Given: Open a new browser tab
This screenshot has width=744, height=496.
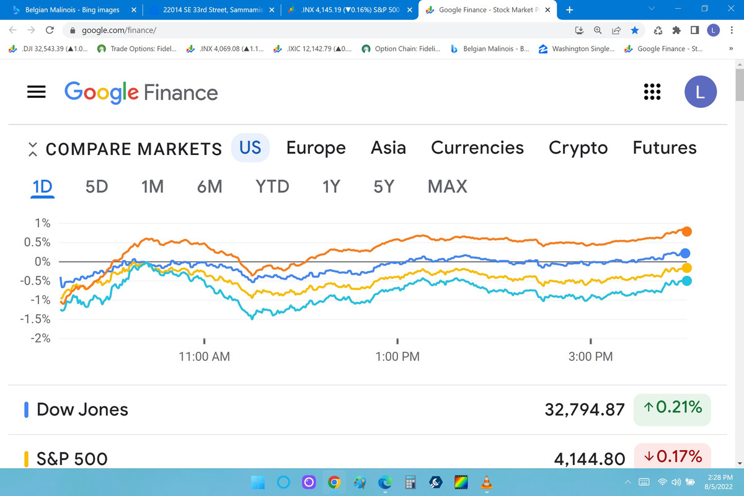Looking at the screenshot, I should point(569,9).
